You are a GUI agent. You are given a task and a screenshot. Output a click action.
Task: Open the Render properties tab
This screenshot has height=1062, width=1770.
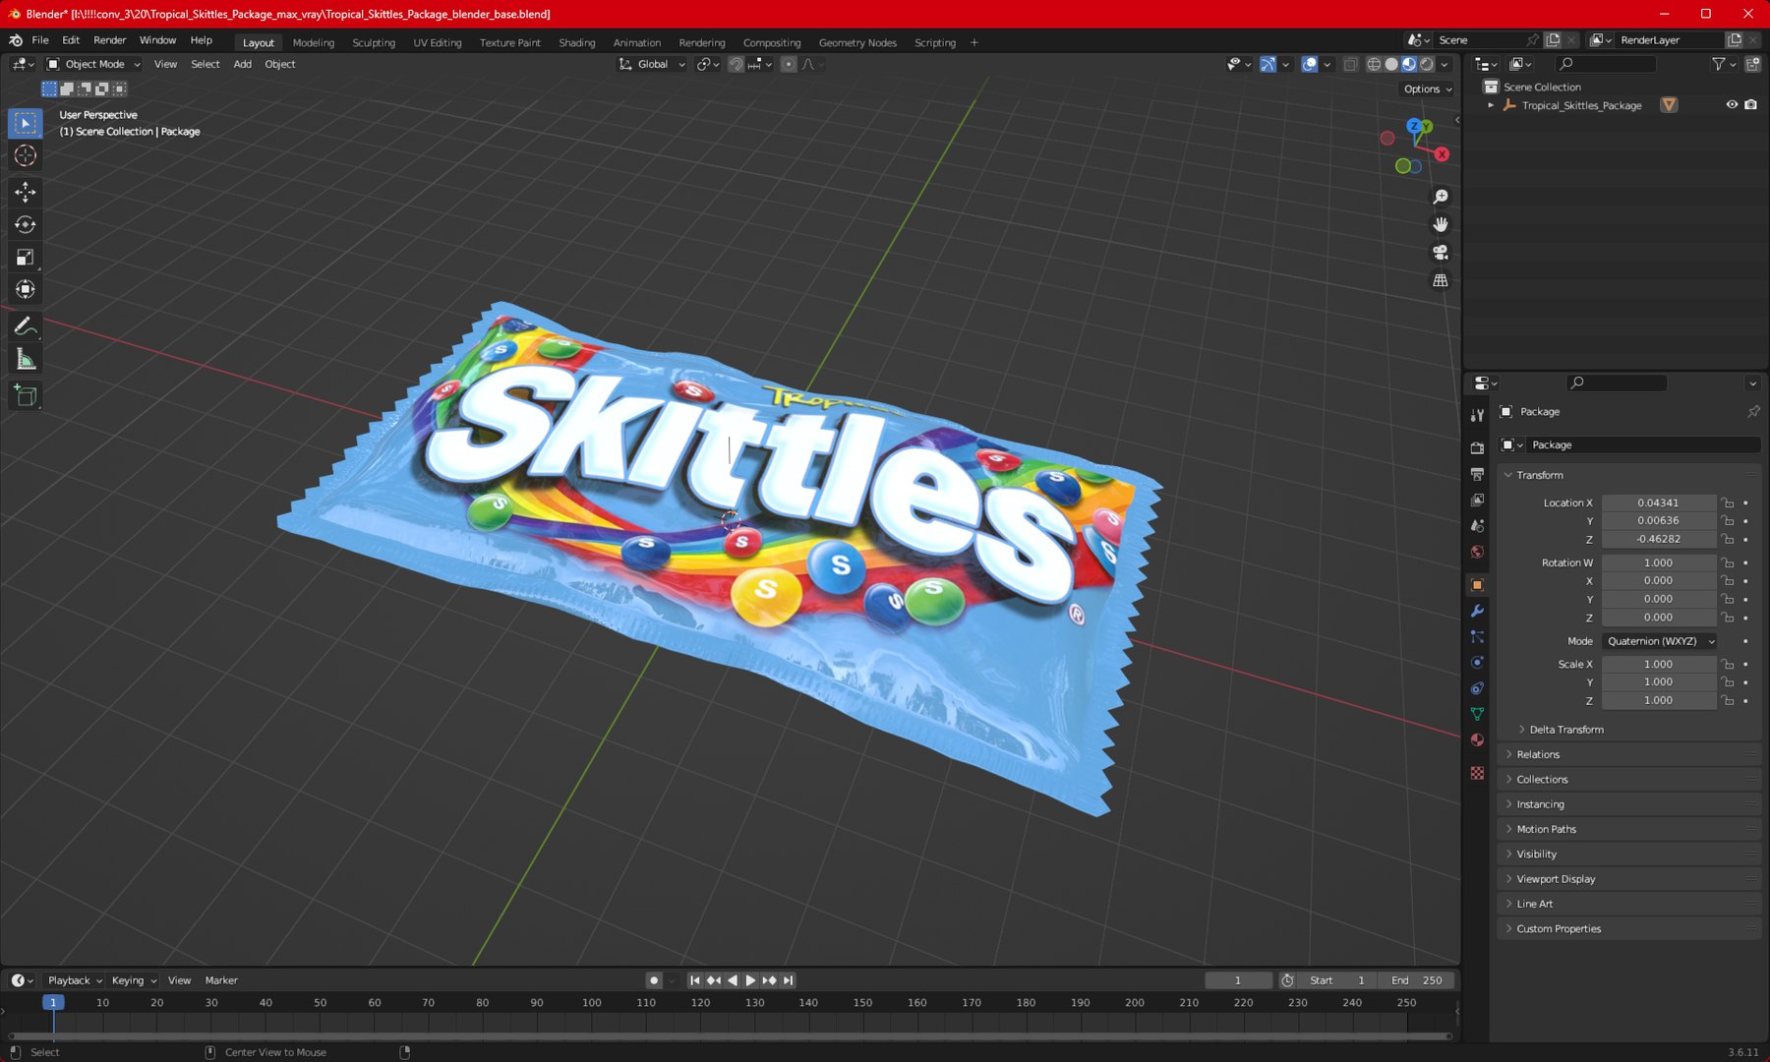pos(1477,448)
